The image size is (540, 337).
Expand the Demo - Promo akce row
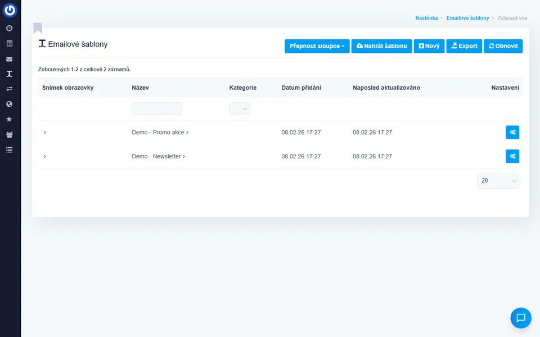click(x=45, y=133)
